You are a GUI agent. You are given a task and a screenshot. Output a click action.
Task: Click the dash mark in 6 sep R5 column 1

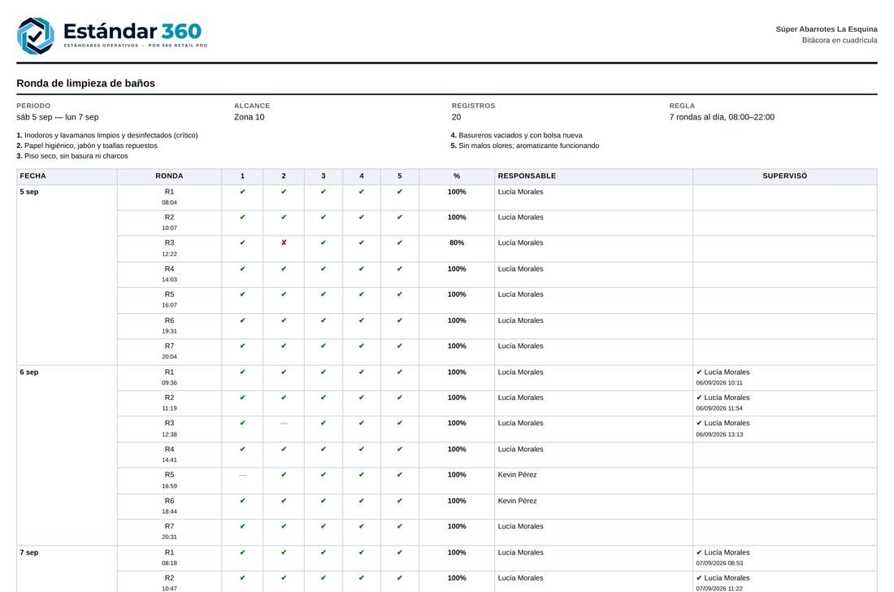(x=242, y=475)
